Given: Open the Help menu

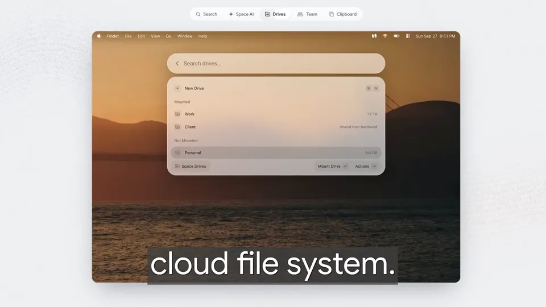Looking at the screenshot, I should (202, 36).
